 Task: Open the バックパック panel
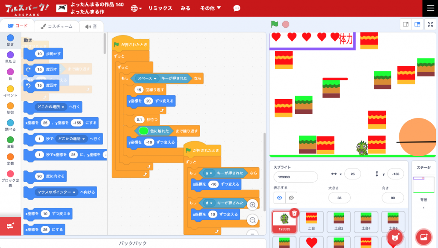pos(133,243)
